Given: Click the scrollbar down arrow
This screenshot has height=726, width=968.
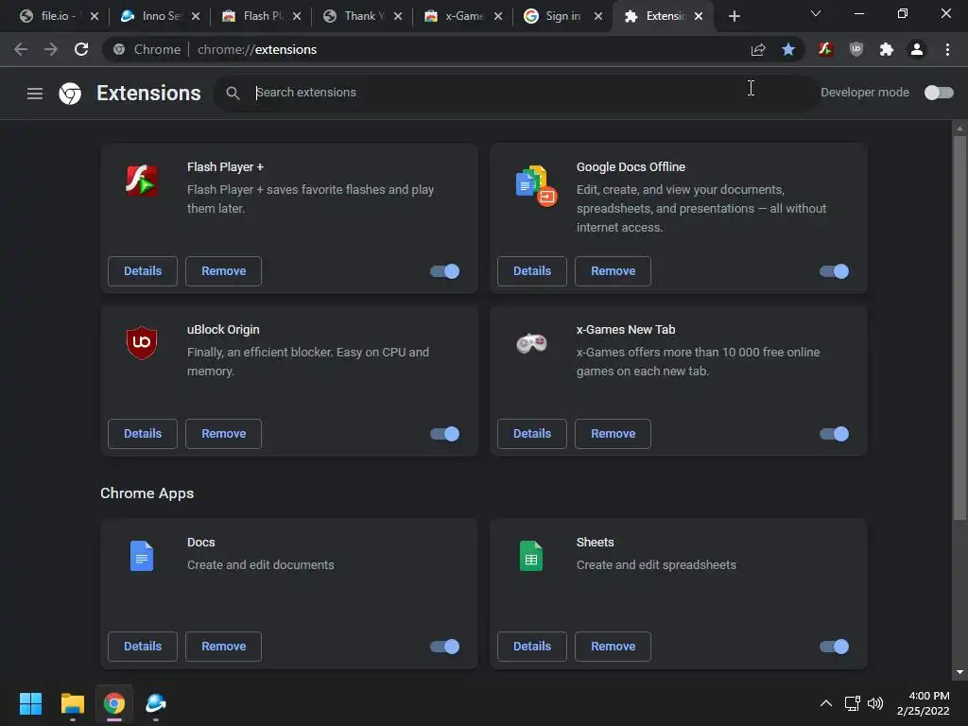Looking at the screenshot, I should [959, 672].
